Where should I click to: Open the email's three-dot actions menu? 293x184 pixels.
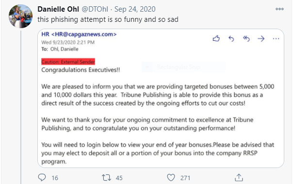[x=276, y=39]
